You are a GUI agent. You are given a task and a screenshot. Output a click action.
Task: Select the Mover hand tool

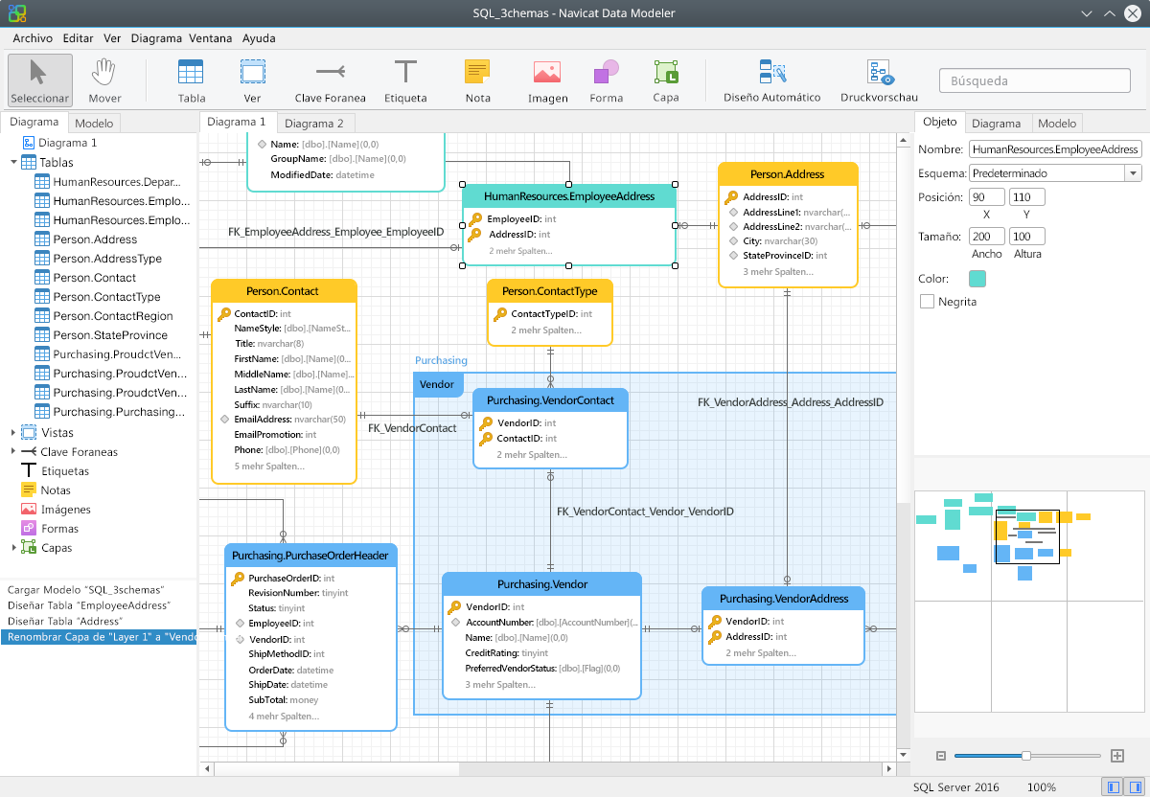[103, 80]
